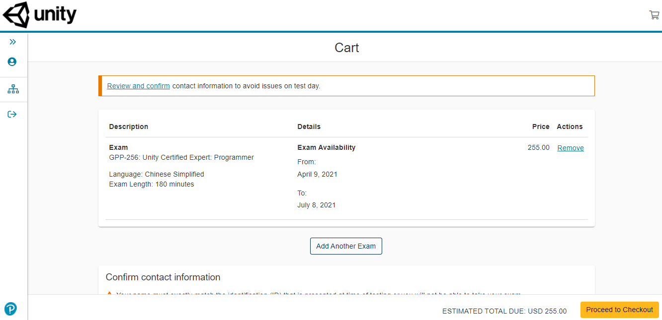Follow the Review and confirm link

pos(138,86)
